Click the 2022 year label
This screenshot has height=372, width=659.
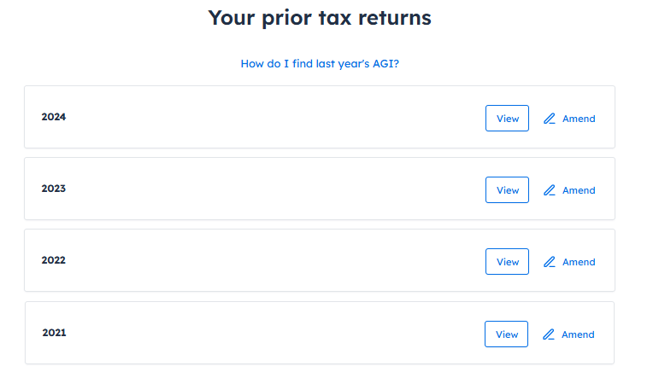54,260
